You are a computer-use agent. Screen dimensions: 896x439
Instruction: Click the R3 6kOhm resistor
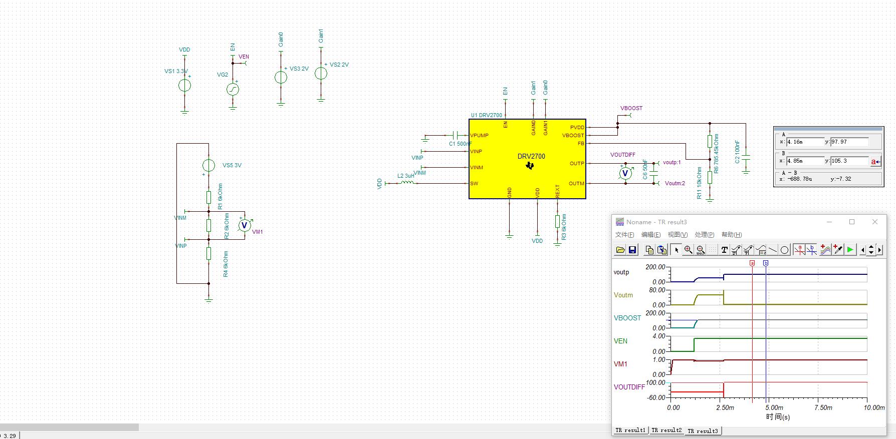coord(557,221)
